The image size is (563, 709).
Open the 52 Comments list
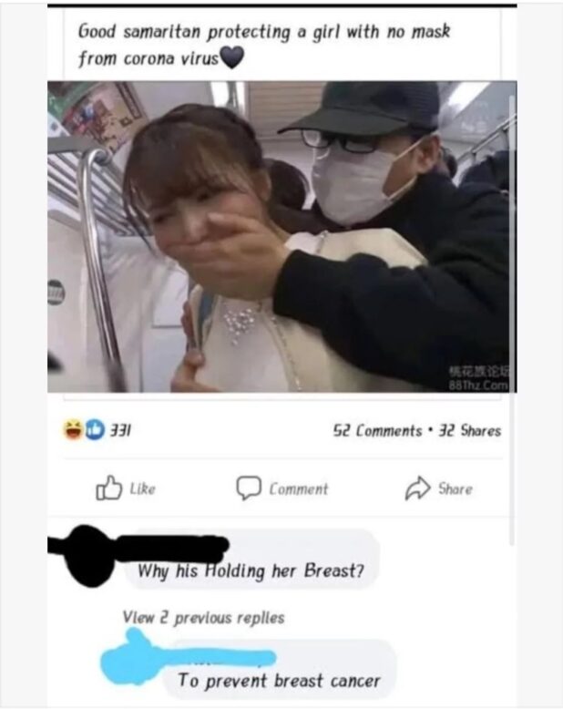pyautogui.click(x=377, y=430)
